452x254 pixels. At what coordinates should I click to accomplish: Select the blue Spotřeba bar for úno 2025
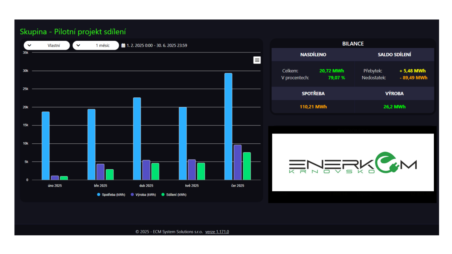45,146
